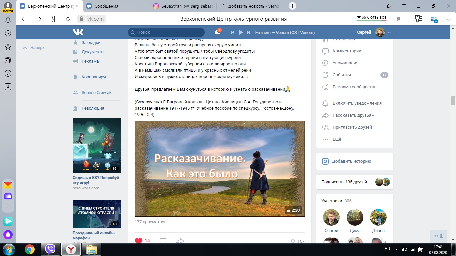Like the post with heart icon

coord(139,241)
